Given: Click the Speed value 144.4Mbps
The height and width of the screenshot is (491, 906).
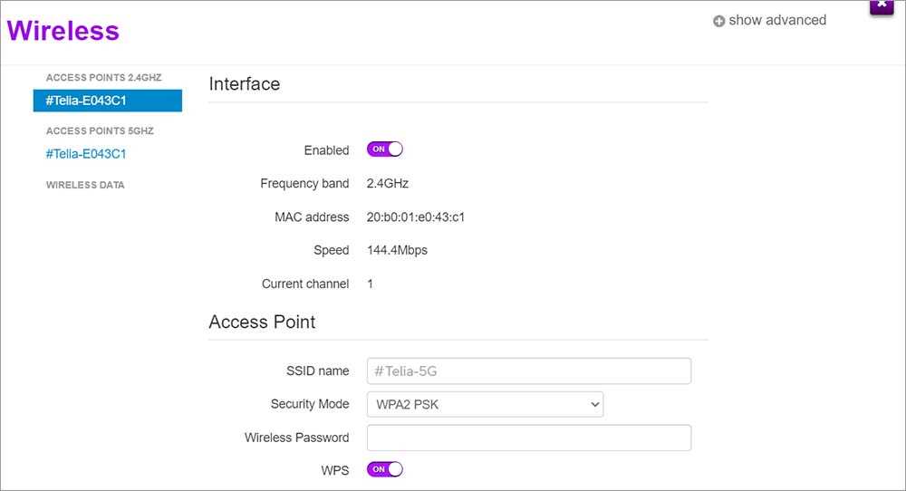Looking at the screenshot, I should [x=397, y=251].
